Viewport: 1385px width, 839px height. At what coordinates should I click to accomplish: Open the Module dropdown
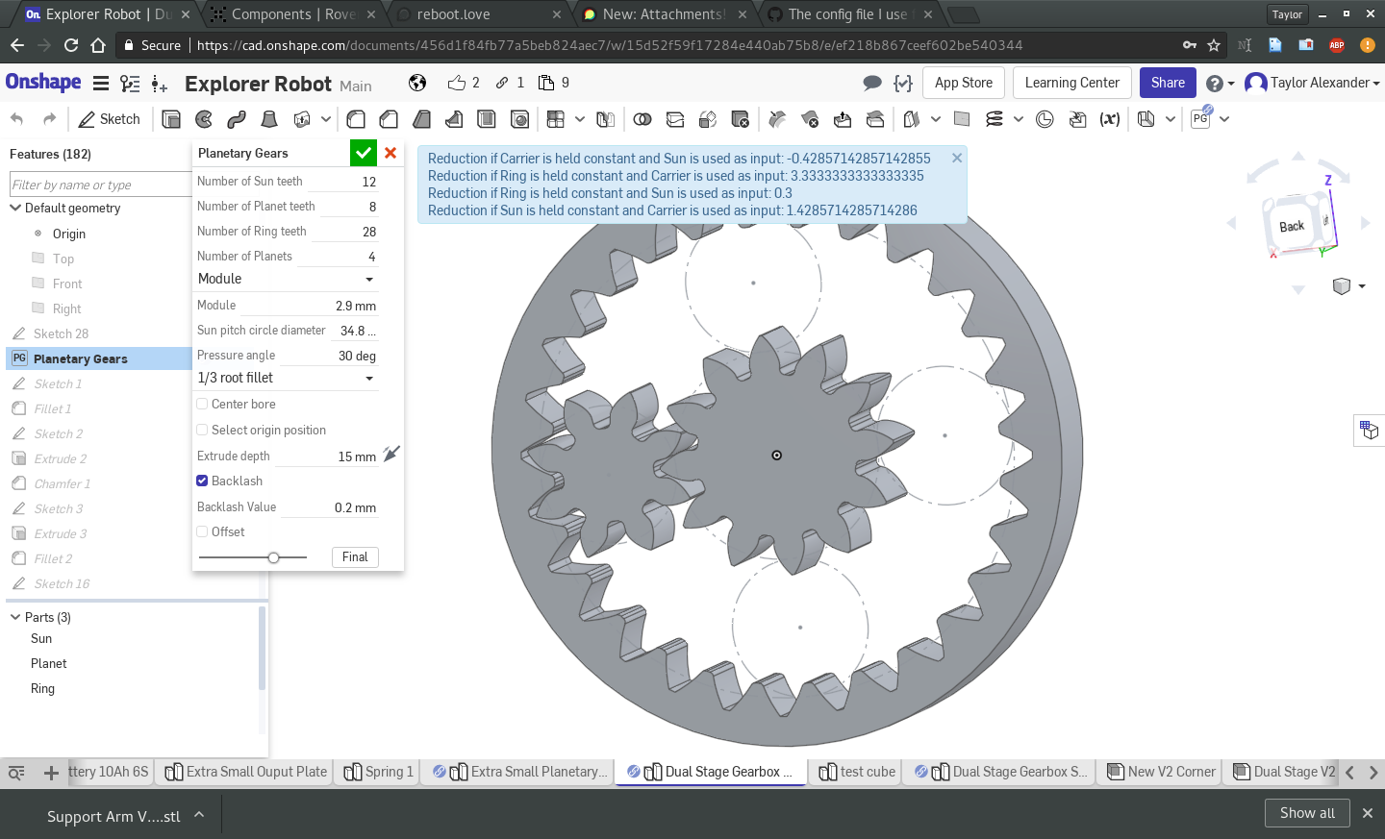pos(287,279)
